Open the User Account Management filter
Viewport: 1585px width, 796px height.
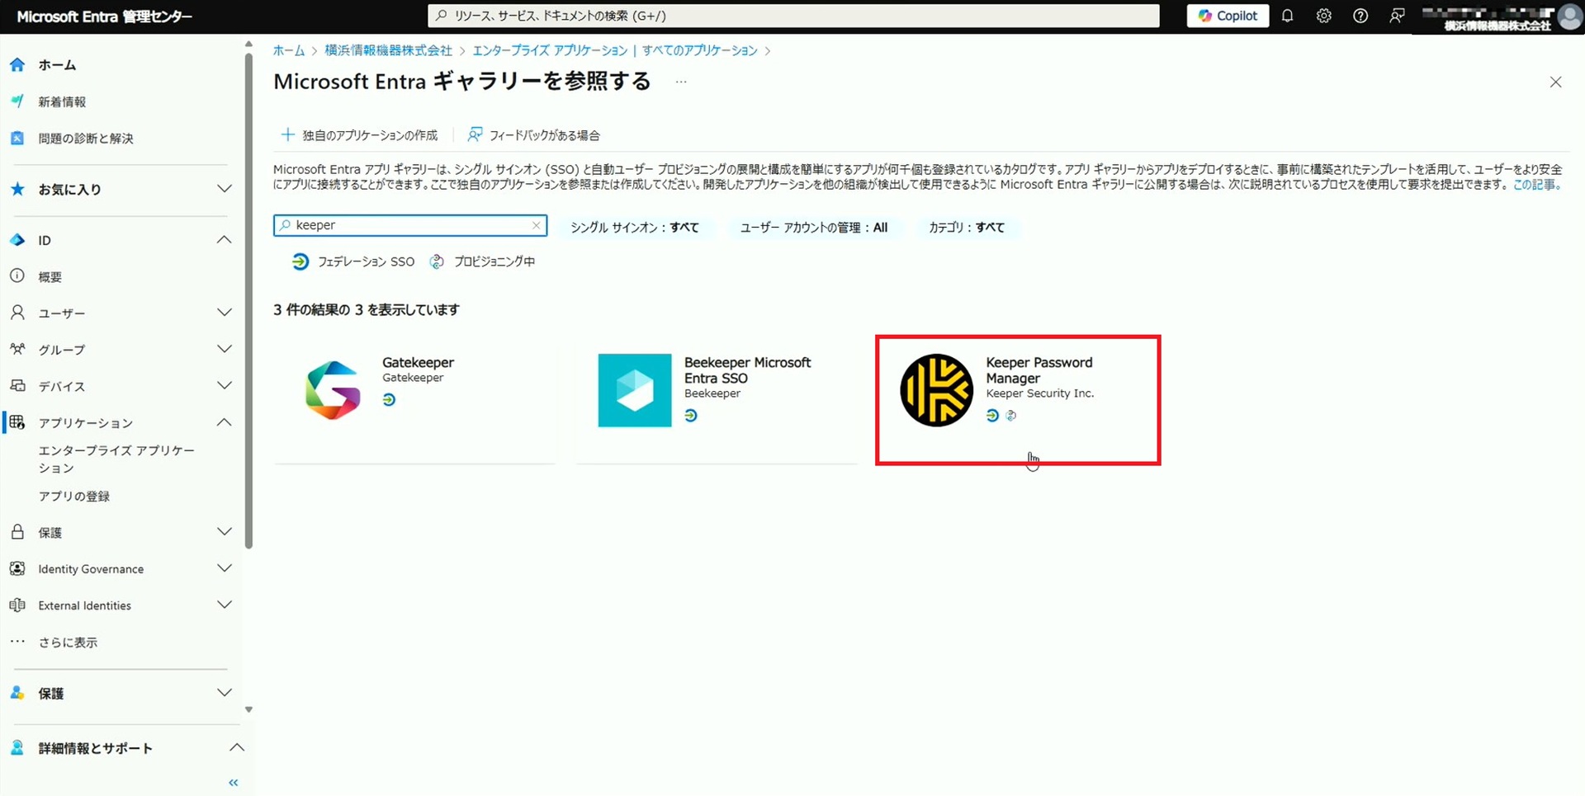point(813,228)
